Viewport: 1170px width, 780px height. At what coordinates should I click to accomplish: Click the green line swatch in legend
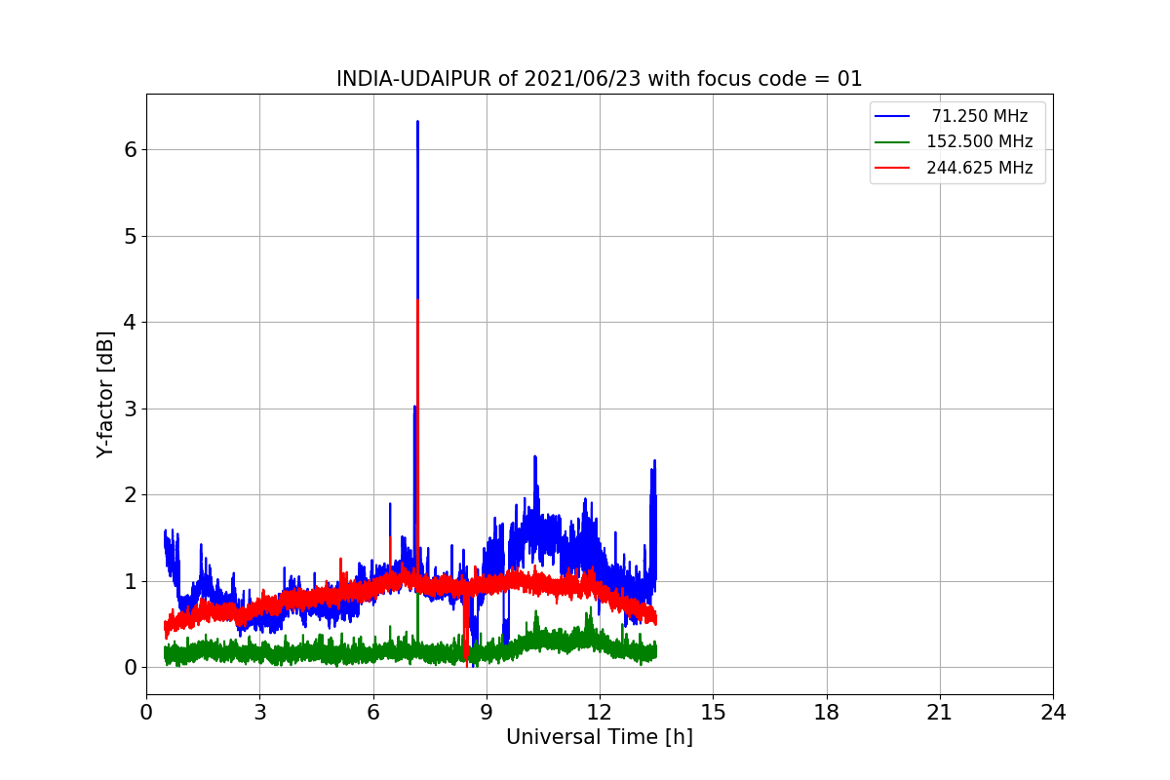(892, 142)
